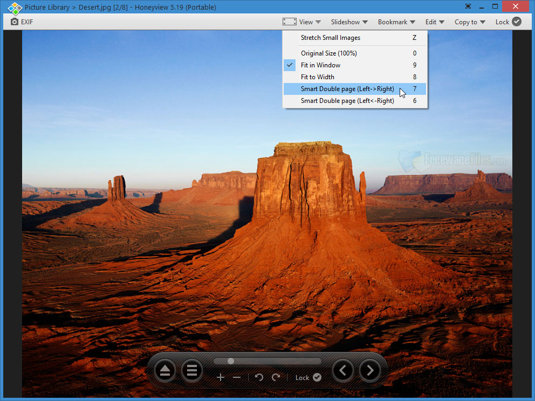Zoom in using the plus icon

pyautogui.click(x=221, y=377)
